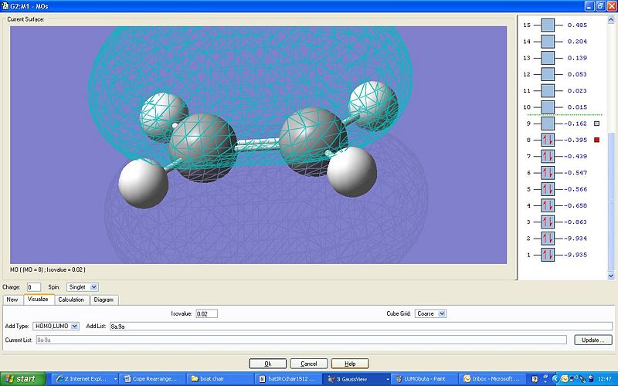Click orbital 15 energy level box
The width and height of the screenshot is (618, 386).
(x=548, y=25)
